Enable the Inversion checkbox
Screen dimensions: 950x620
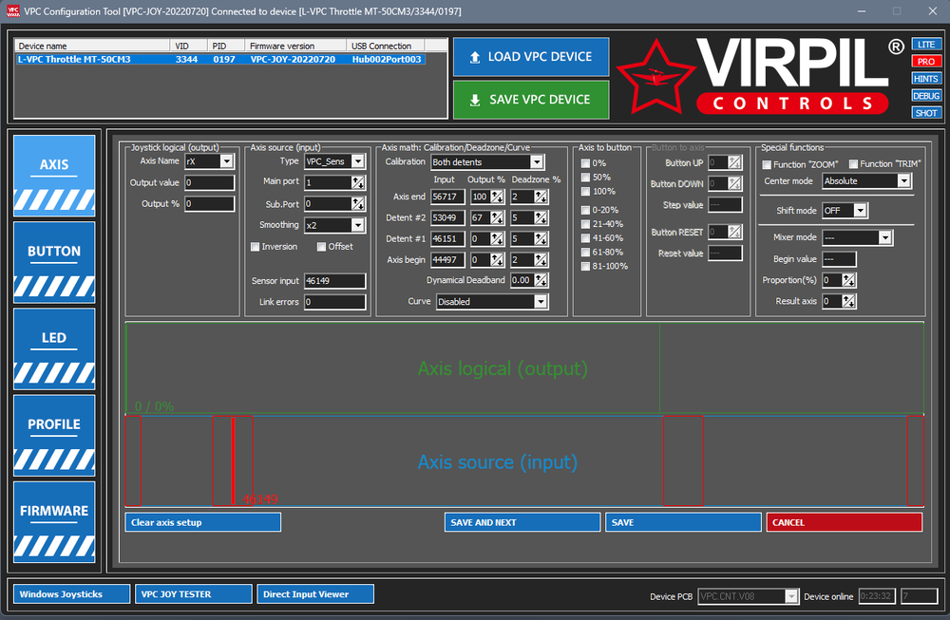(x=255, y=247)
